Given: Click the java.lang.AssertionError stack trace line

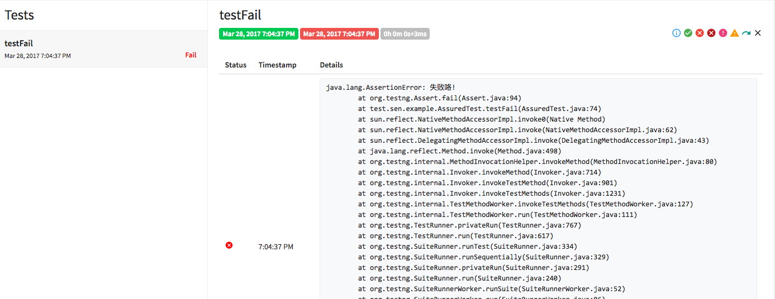Looking at the screenshot, I should 391,88.
